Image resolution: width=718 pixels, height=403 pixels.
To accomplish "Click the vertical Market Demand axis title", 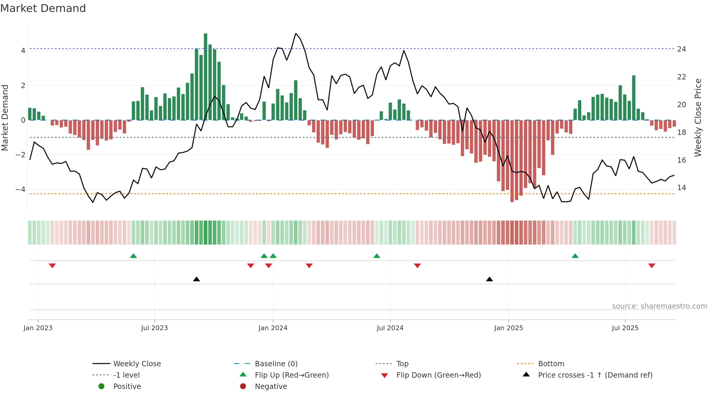I will (x=5, y=118).
